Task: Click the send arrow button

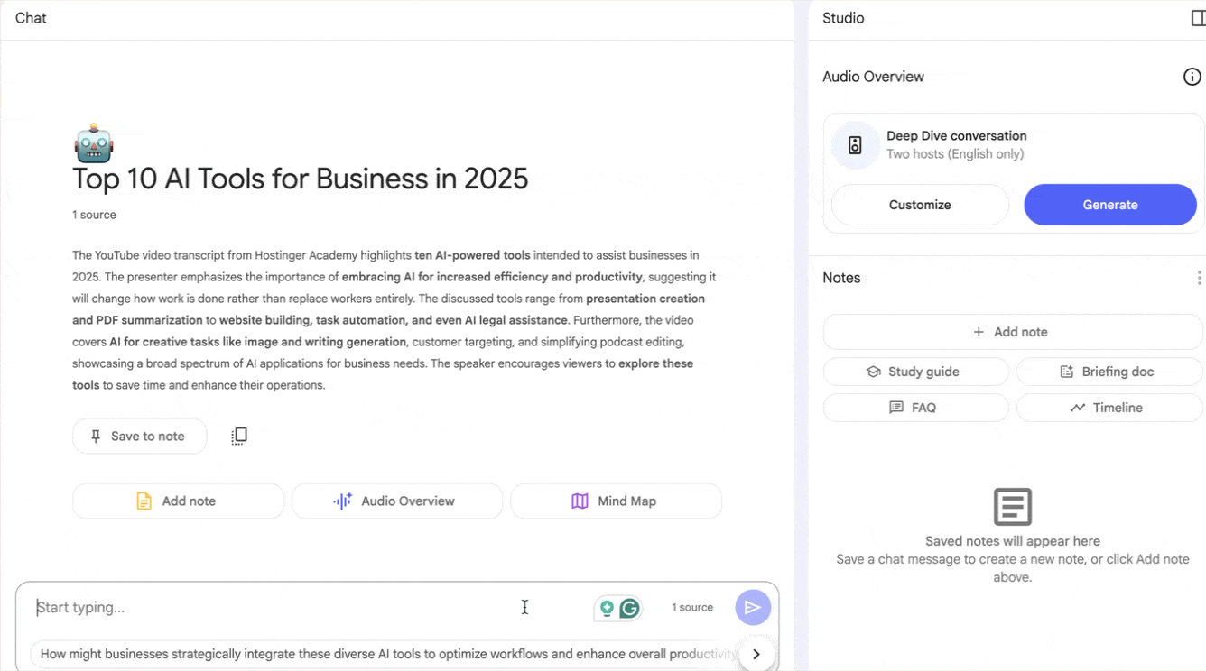Action: click(x=753, y=608)
